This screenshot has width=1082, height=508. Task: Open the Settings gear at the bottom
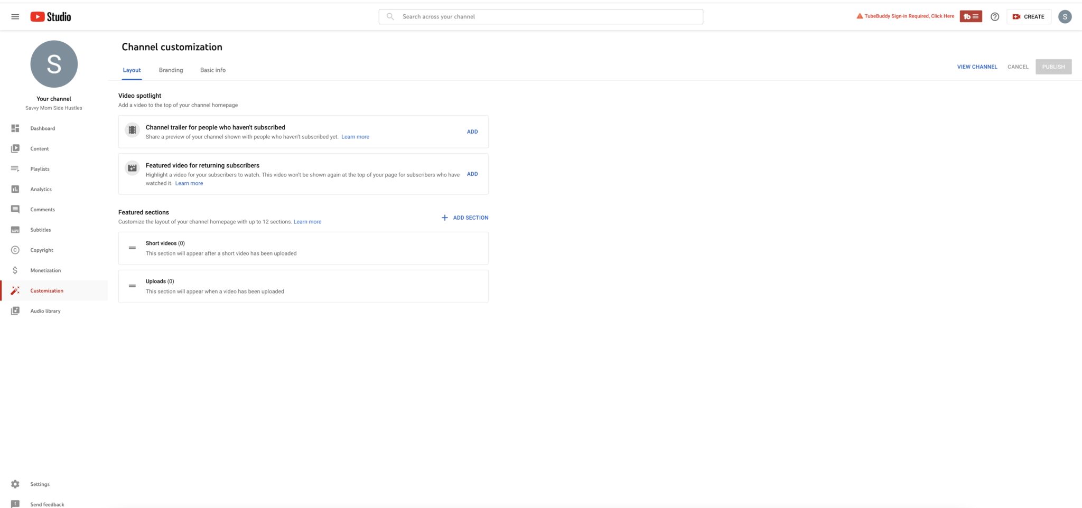15,484
